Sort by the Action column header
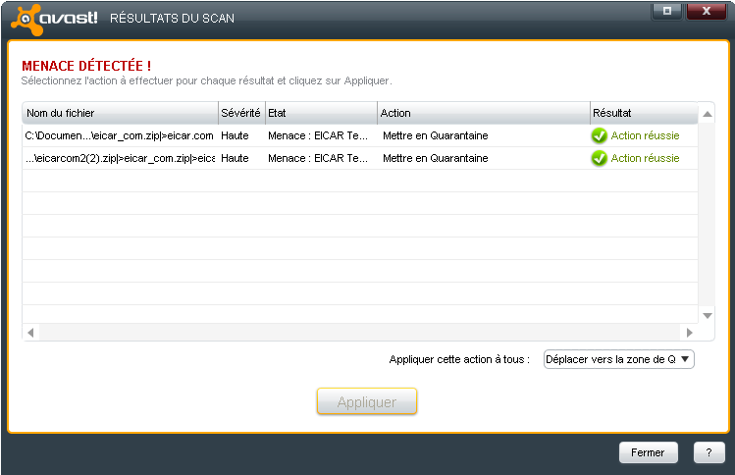This screenshot has height=475, width=735. click(483, 113)
